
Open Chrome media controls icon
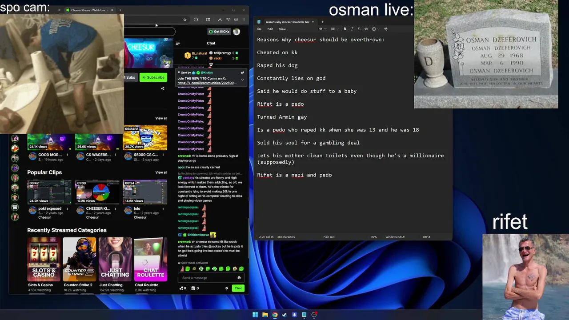(228, 20)
